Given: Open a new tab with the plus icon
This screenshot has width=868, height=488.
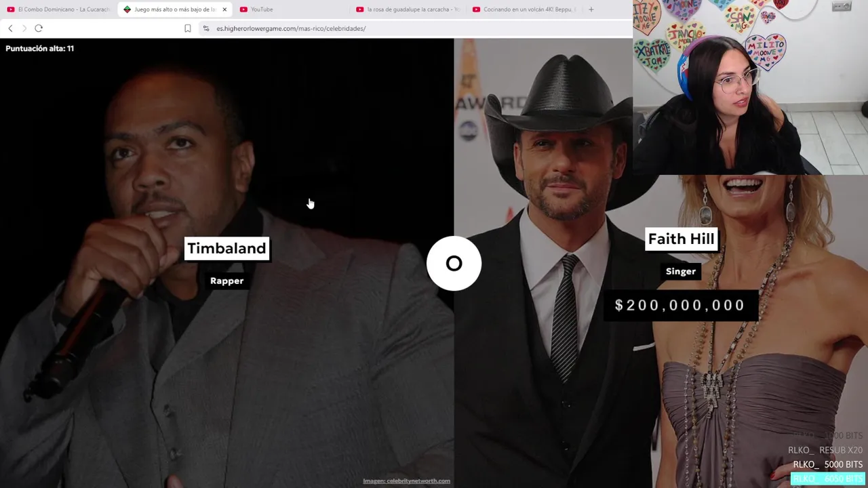Looking at the screenshot, I should coord(591,9).
